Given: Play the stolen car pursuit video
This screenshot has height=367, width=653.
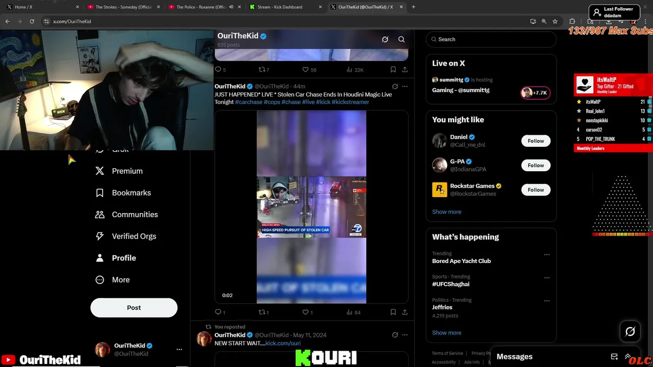Looking at the screenshot, I should [311, 207].
